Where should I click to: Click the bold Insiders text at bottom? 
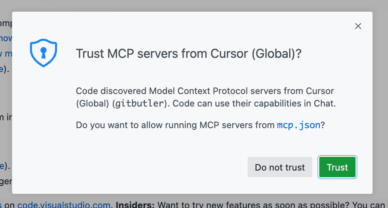pos(134,204)
